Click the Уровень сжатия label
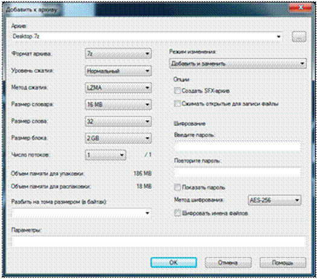This screenshot has height=279, width=317. (33, 71)
